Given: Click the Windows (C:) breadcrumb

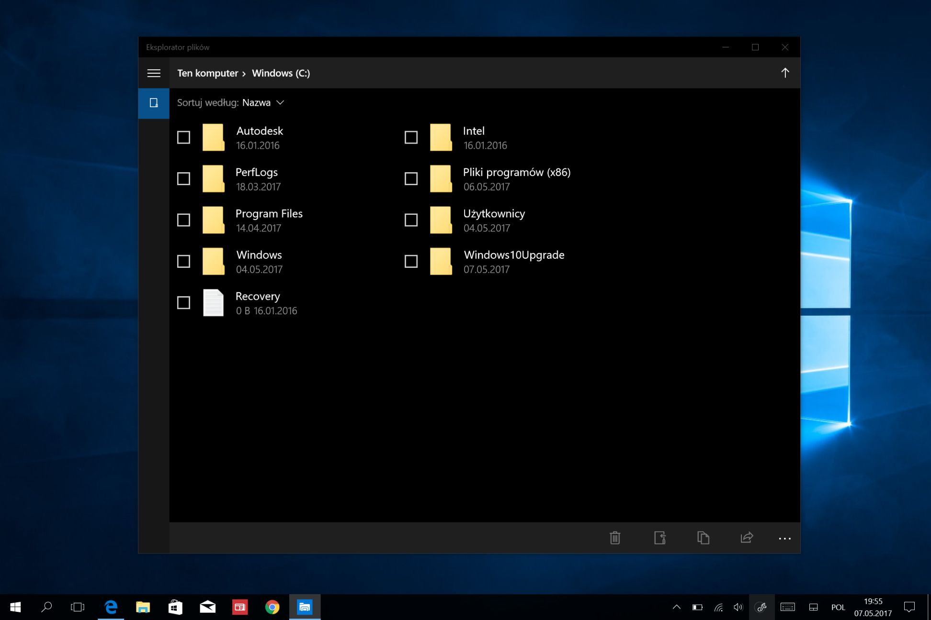Looking at the screenshot, I should (x=281, y=73).
